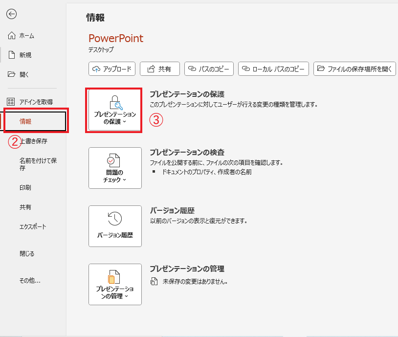Expand プレゼンテーションの保護 dropdown chevron
This screenshot has height=337, width=398.
click(x=125, y=122)
